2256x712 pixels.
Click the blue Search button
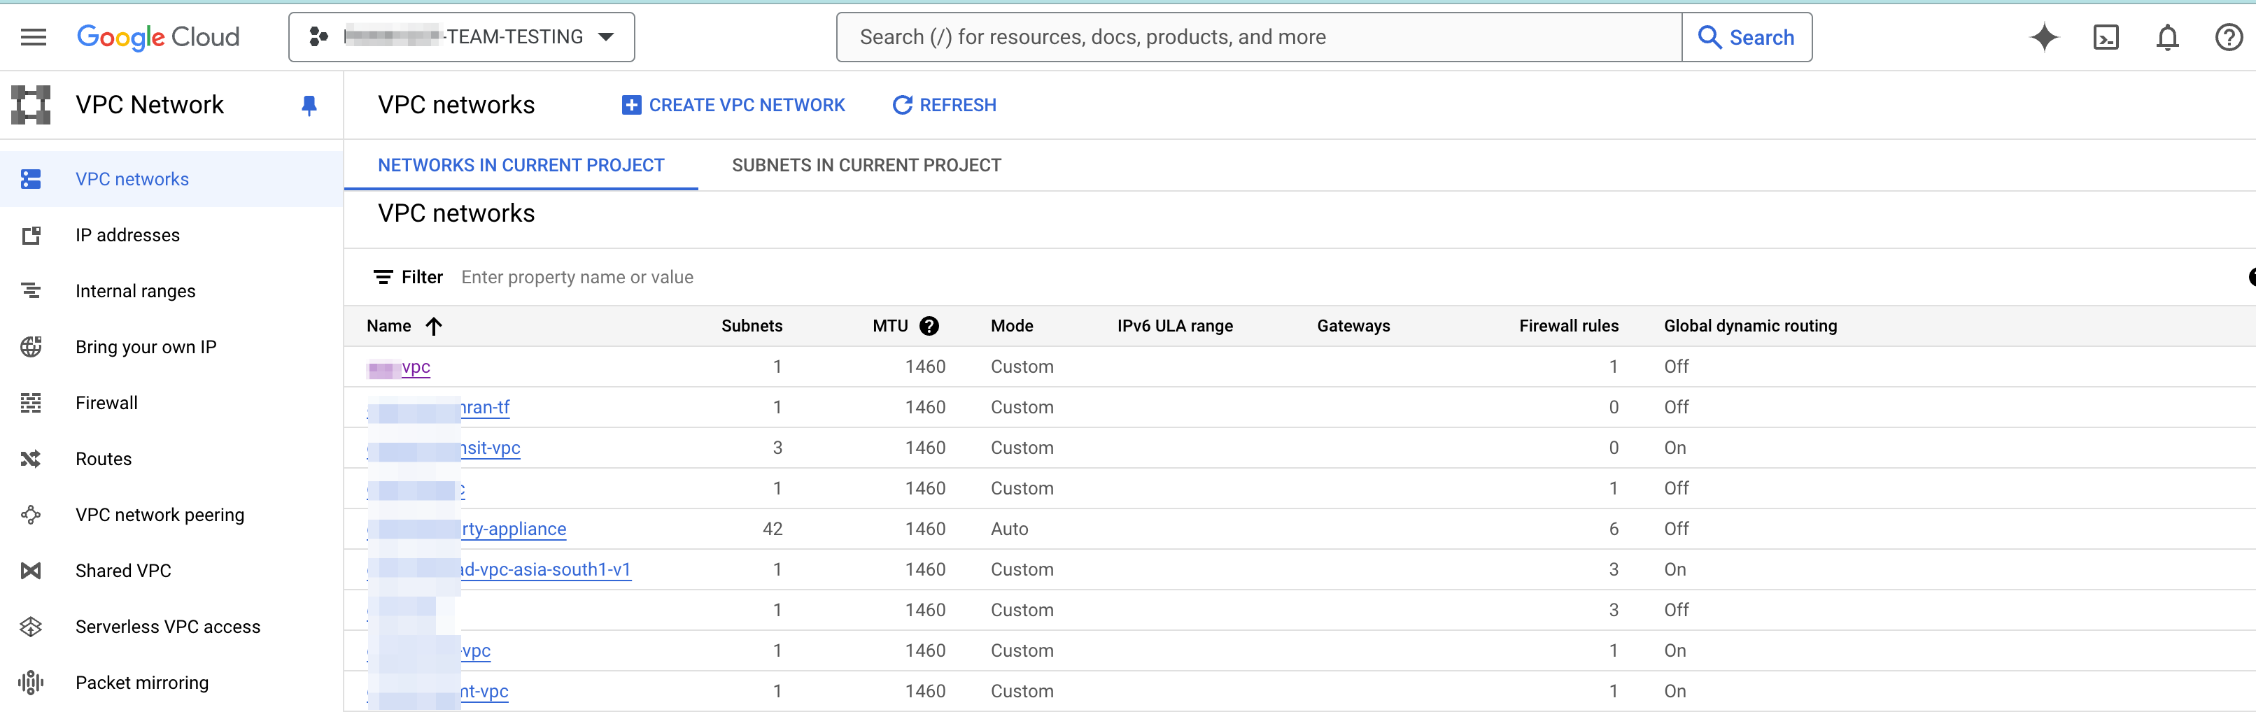pos(1747,37)
